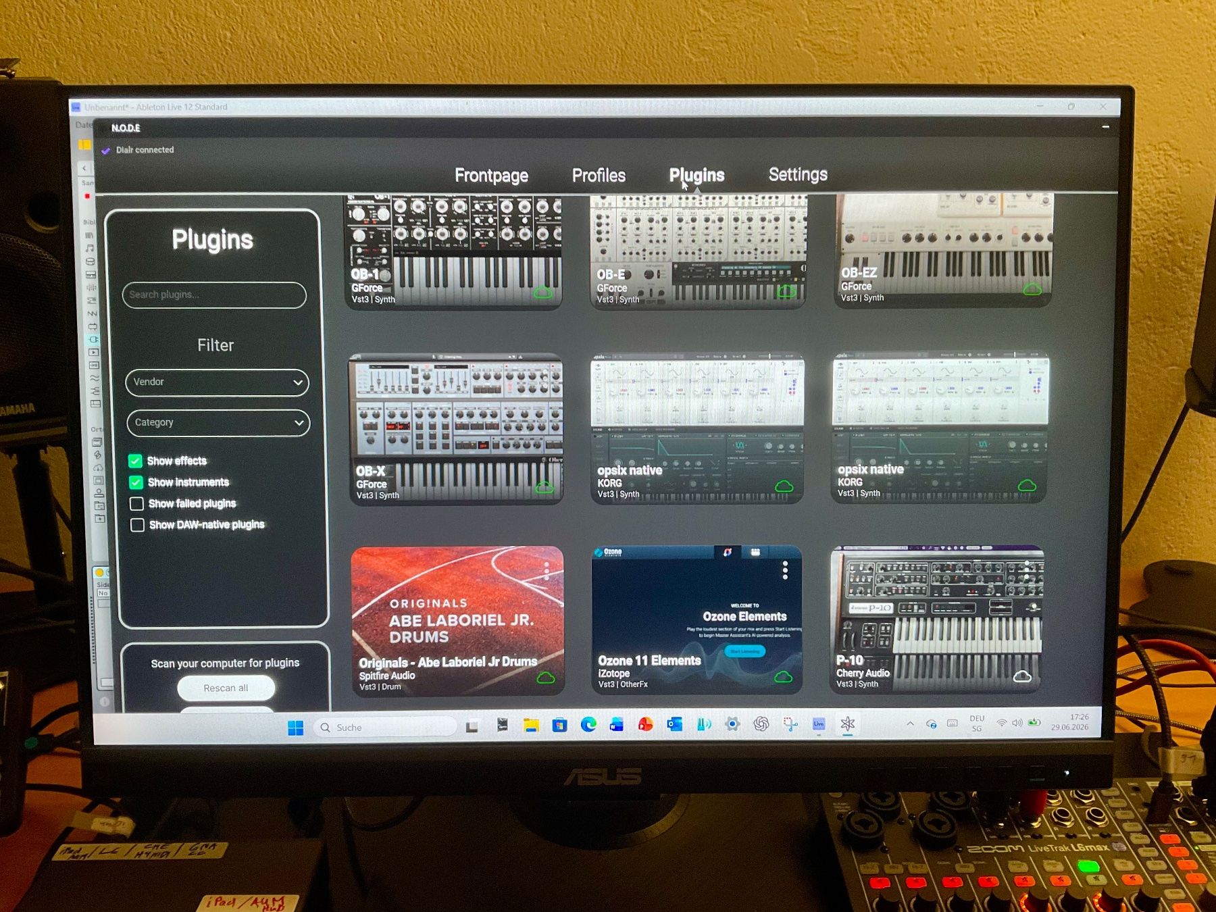
Task: Open Outlook from the taskbar
Action: pos(674,724)
